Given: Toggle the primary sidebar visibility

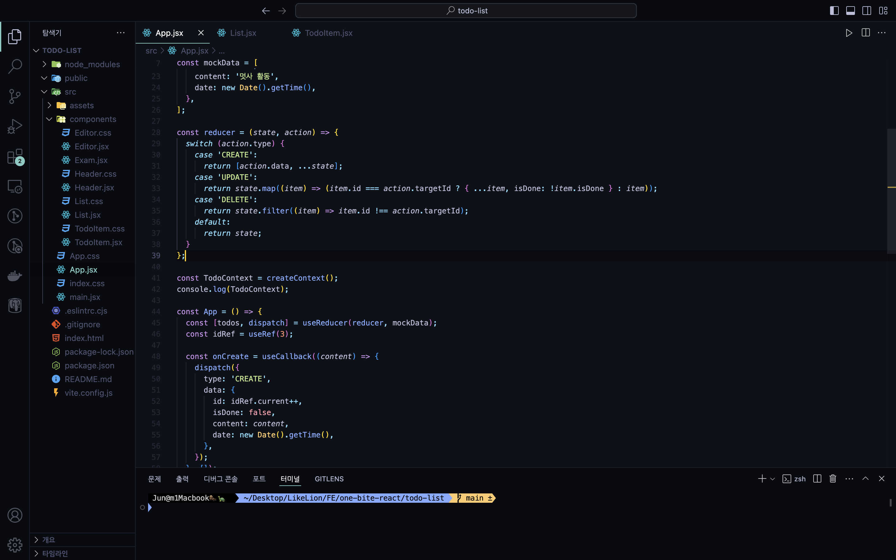Looking at the screenshot, I should point(834,11).
